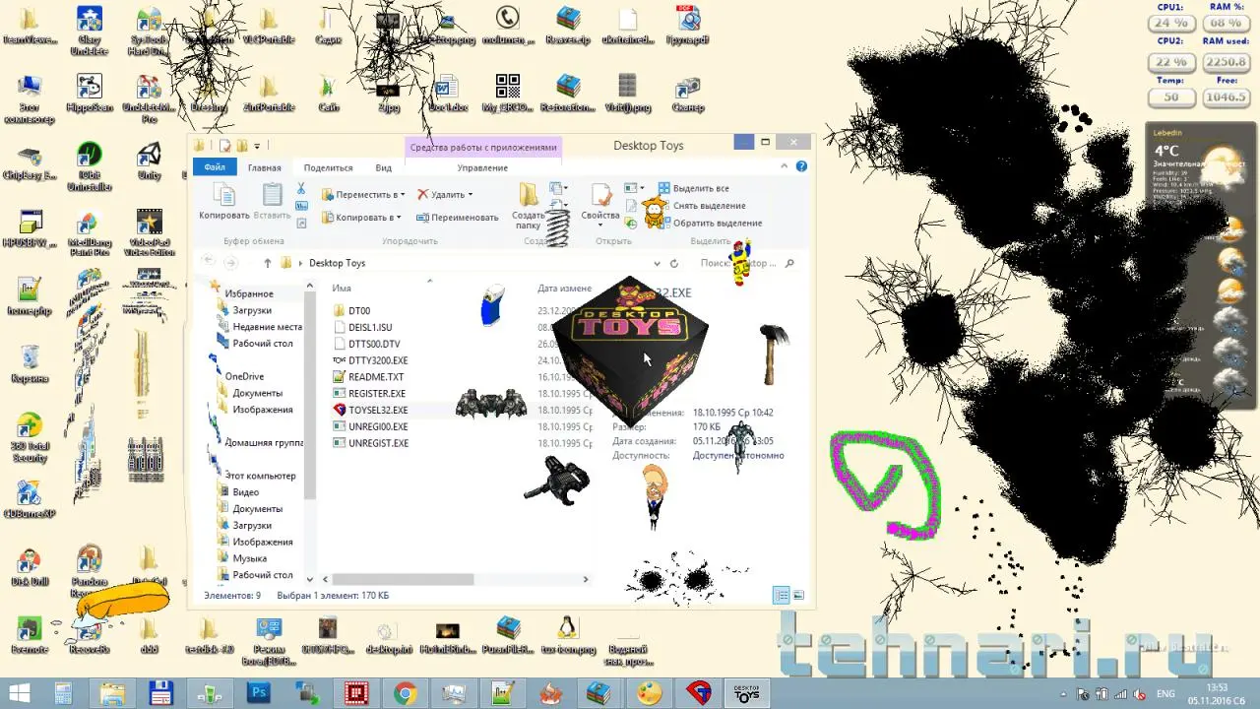This screenshot has height=709, width=1260.
Task: Switch to the Главная ribbon tab
Action: pyautogui.click(x=265, y=168)
